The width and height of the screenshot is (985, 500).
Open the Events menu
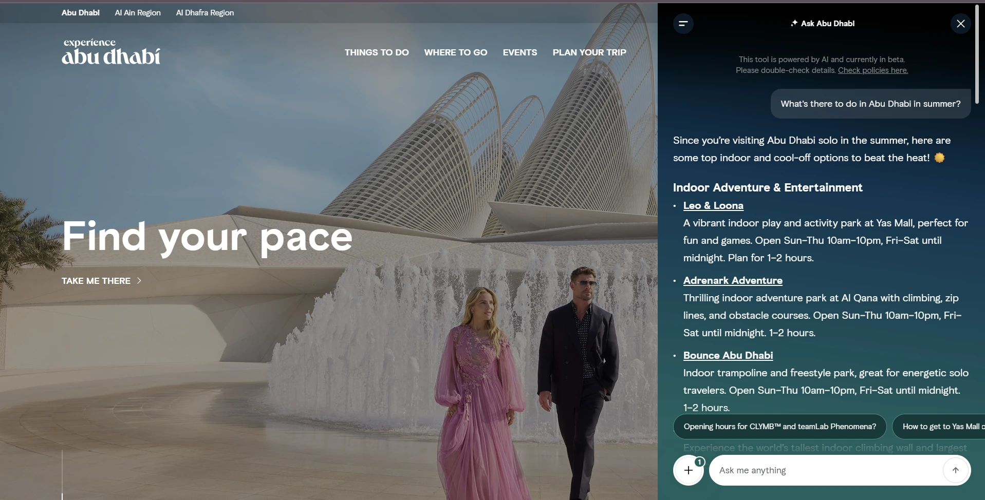(x=520, y=52)
